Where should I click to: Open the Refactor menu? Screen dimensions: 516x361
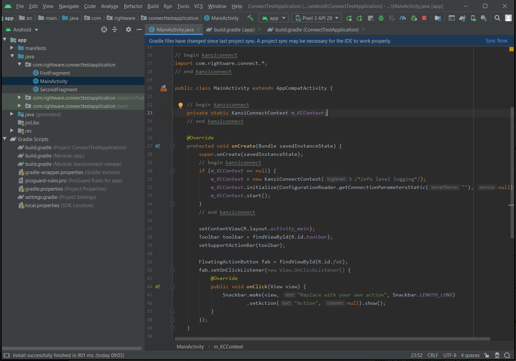click(x=133, y=6)
